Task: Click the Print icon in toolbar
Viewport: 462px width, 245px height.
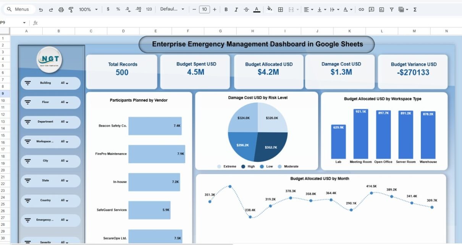Action: pos(61,10)
